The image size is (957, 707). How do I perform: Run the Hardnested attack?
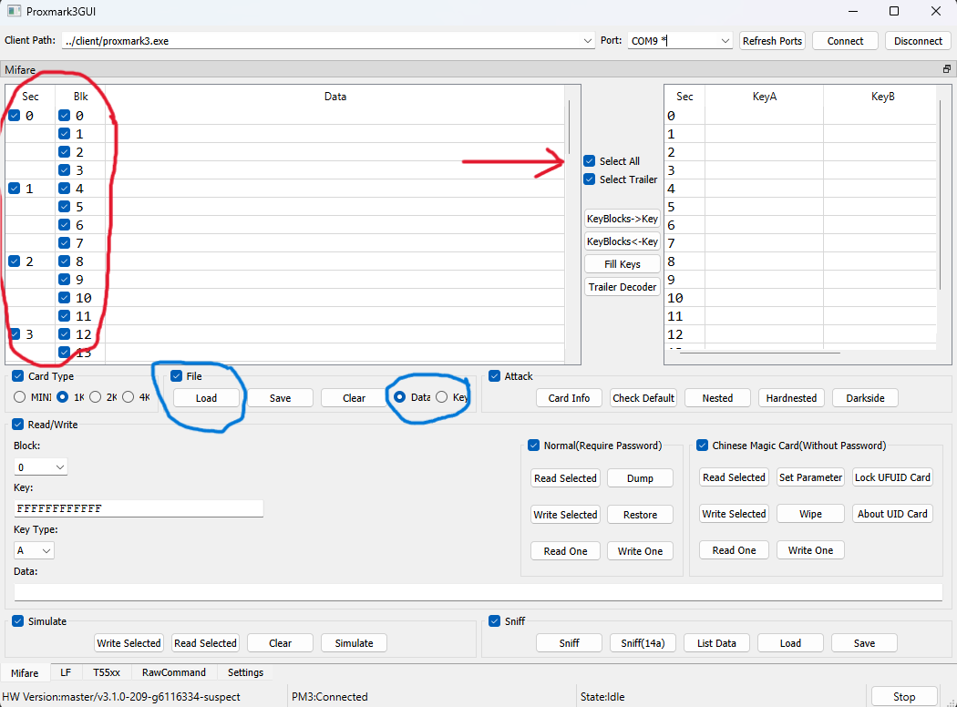[x=791, y=398]
